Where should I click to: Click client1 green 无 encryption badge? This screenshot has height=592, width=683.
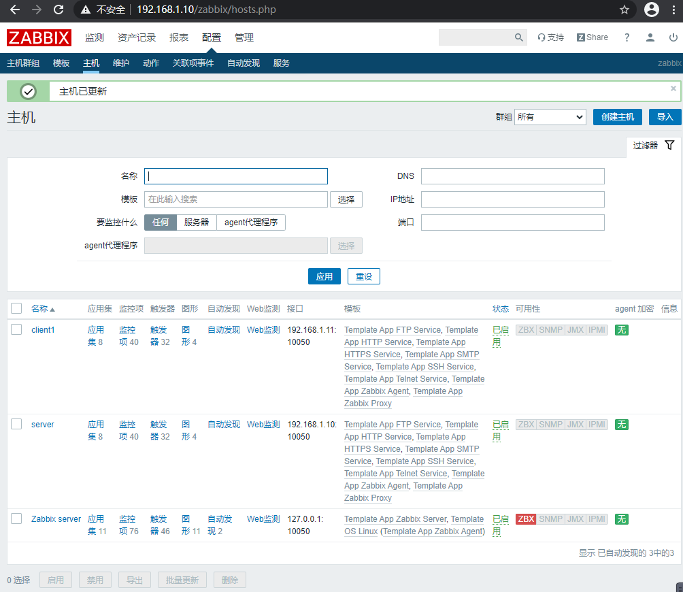(622, 330)
